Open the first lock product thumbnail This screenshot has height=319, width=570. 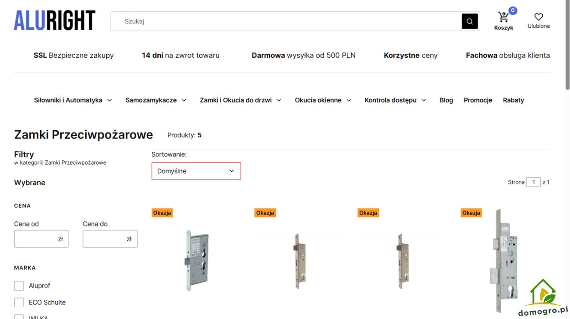pyautogui.click(x=197, y=260)
